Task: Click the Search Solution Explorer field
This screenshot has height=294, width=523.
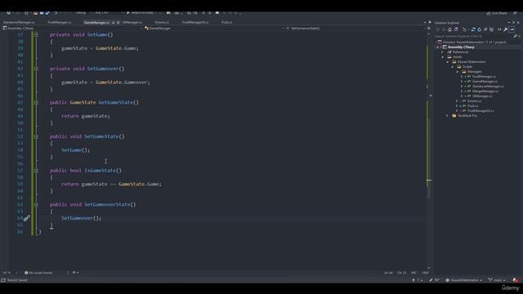Action: pyautogui.click(x=474, y=36)
